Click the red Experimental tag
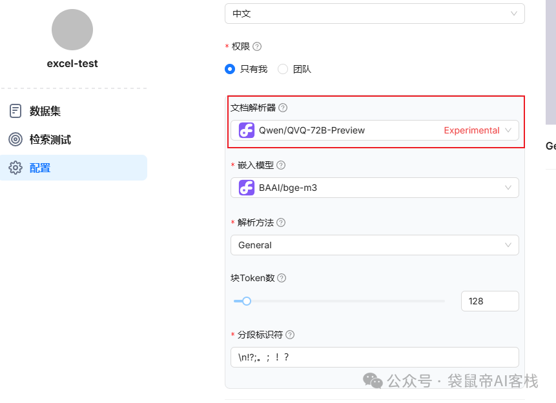The image size is (556, 403). pos(471,130)
